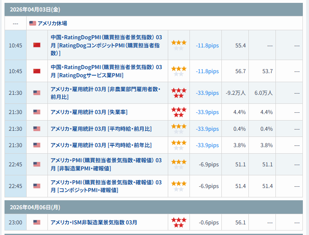Viewport: 309px width, 235px height.
Task: Click the 56.1 value in the ISM row
Action: tap(240, 222)
